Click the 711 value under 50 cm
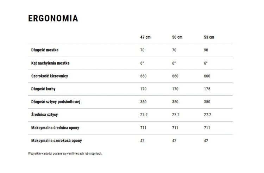264x173 pixels. click(x=175, y=128)
